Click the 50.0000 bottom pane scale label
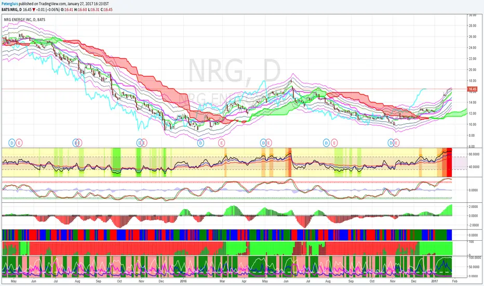484x286 pixels. [475, 267]
